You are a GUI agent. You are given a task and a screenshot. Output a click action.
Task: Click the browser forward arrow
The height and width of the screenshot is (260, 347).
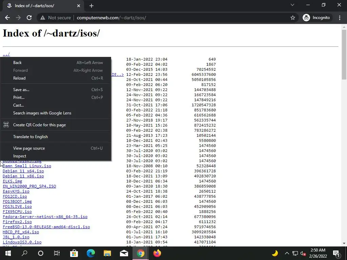(18, 18)
